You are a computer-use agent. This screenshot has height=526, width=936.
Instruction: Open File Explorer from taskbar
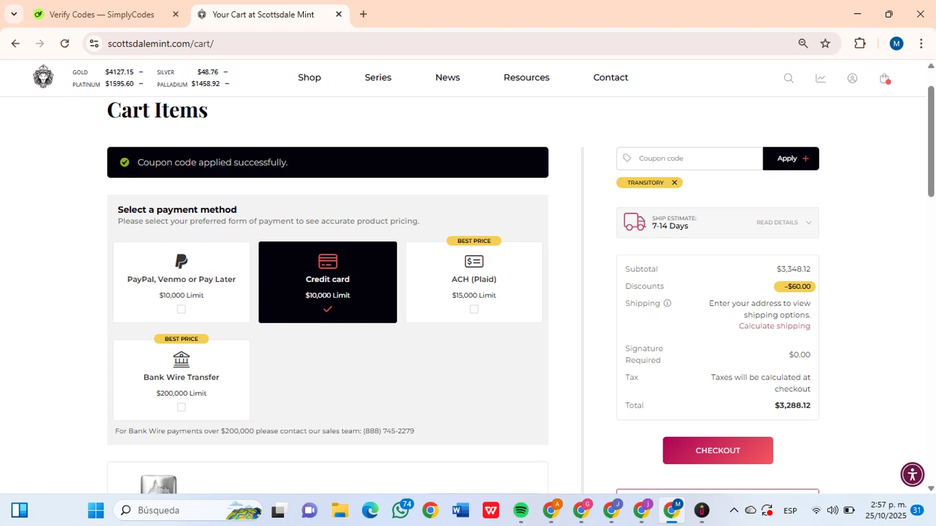click(x=339, y=510)
